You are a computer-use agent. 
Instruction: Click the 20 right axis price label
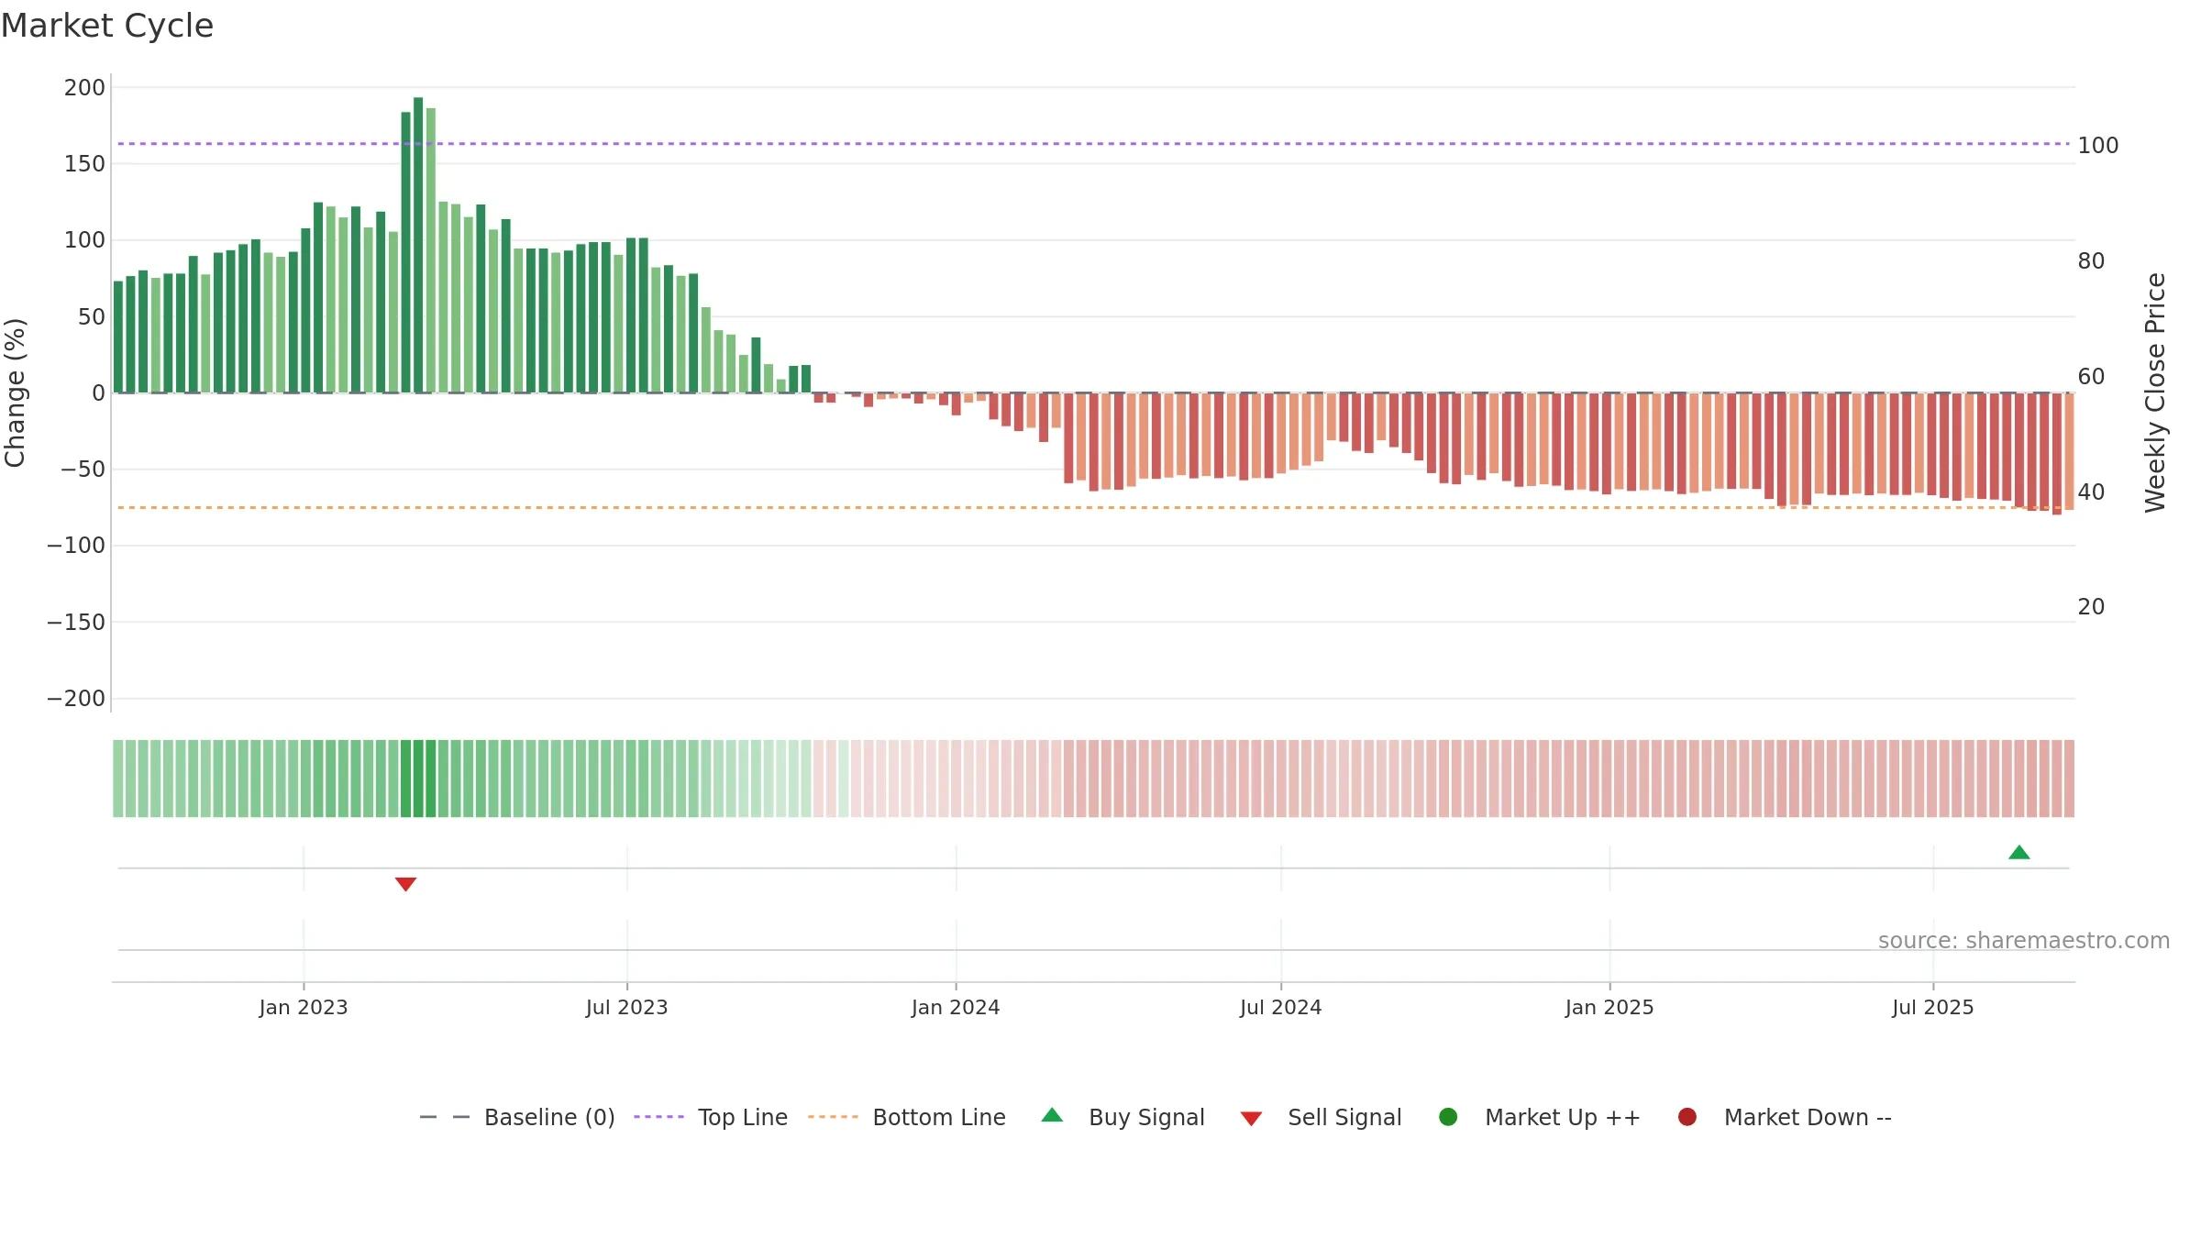2091,607
